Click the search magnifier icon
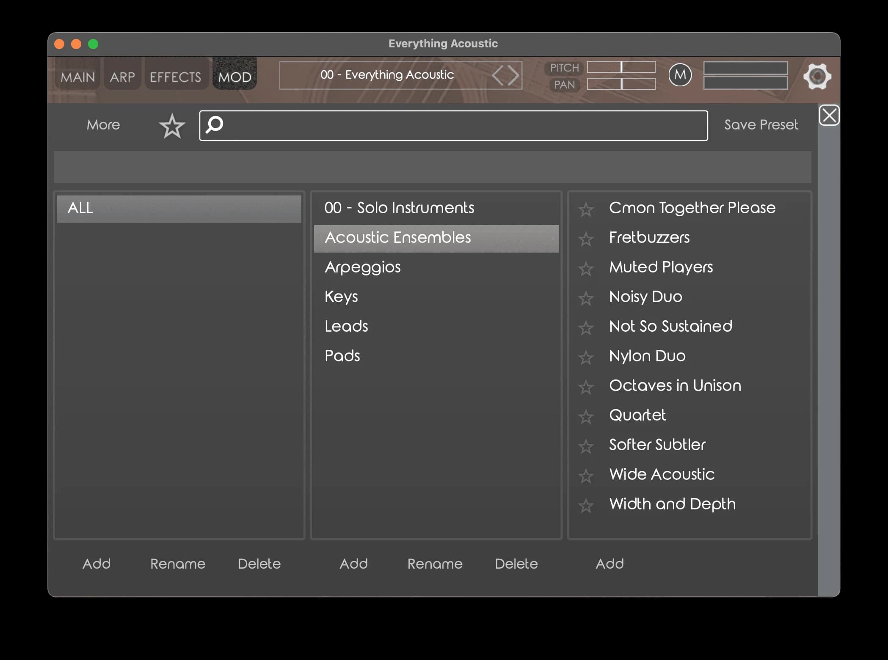 [215, 125]
